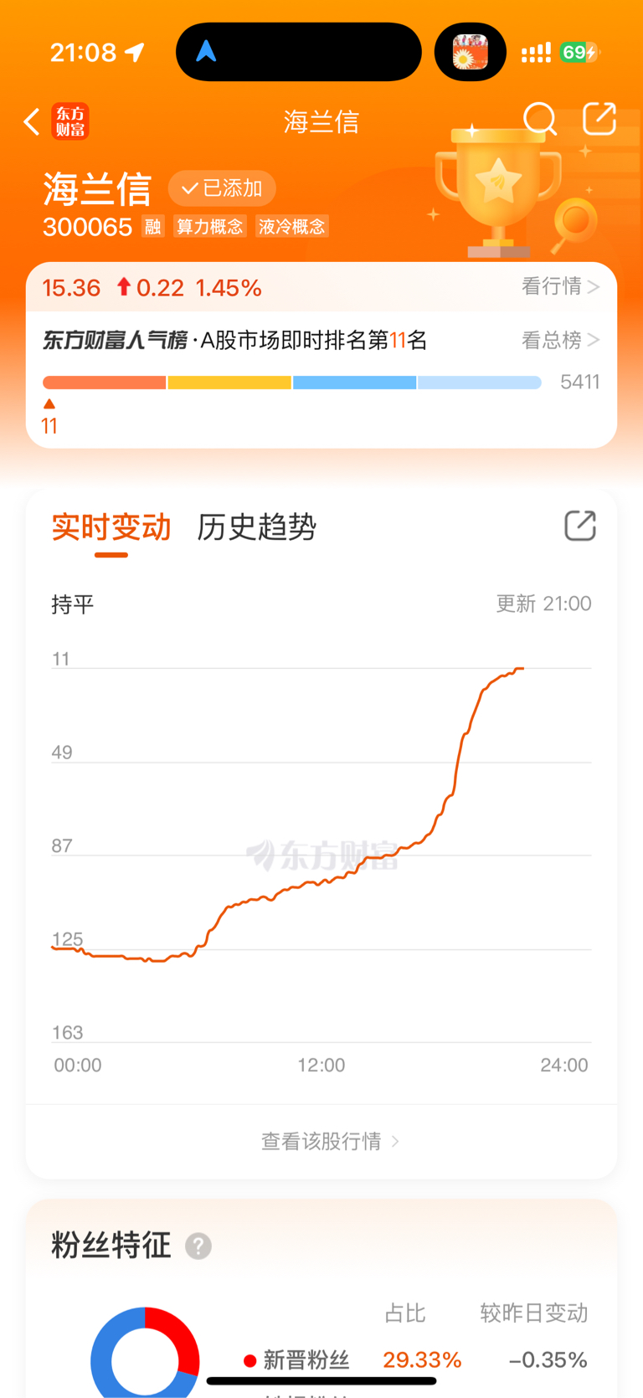Open 看总榜 ranking chevron
This screenshot has height=1398, width=643.
[560, 340]
